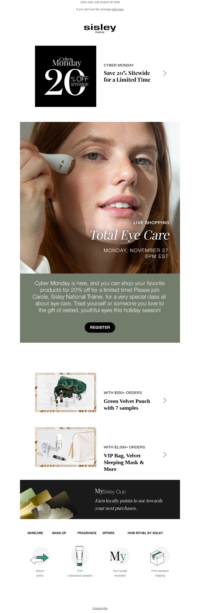This screenshot has width=200, height=613.
Task: Open the Cyber Monday 20% off image
Action: click(65, 76)
